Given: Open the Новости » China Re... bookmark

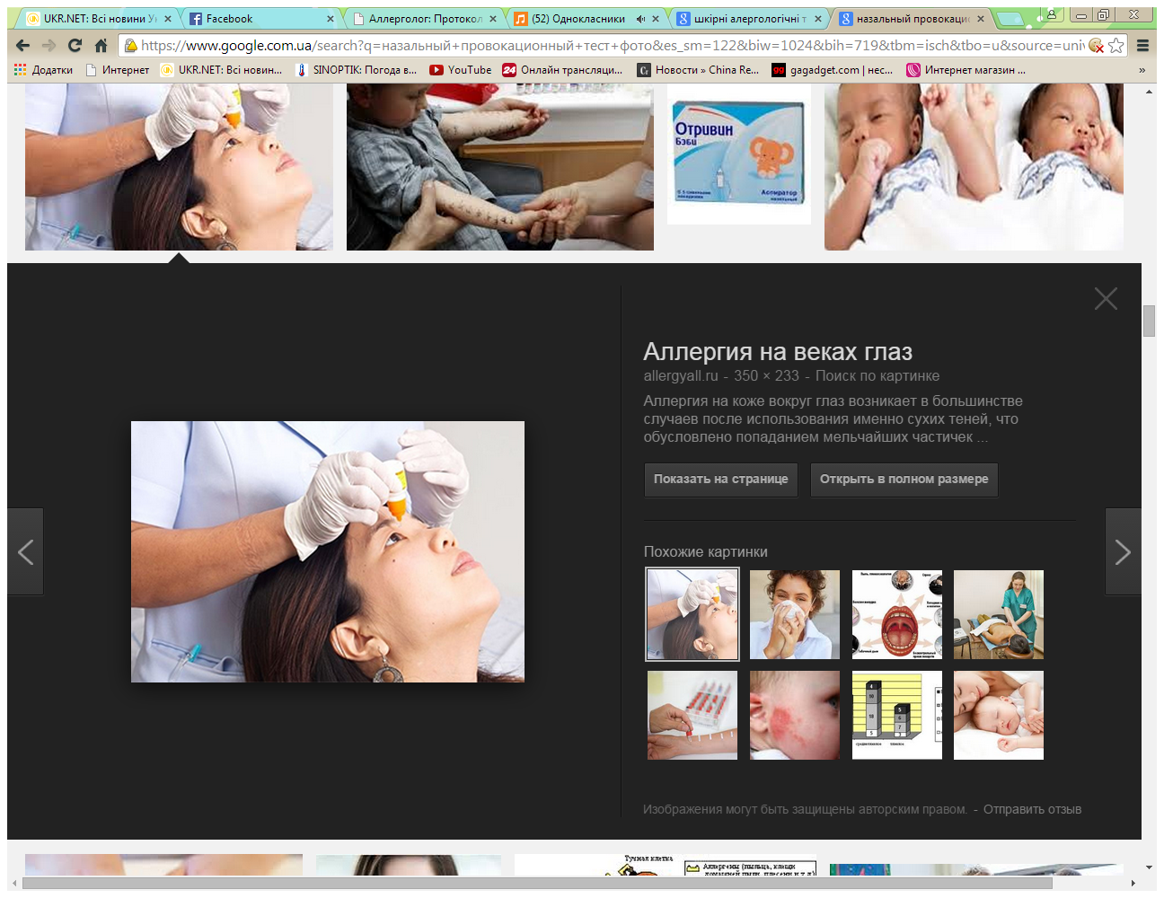Looking at the screenshot, I should (x=698, y=70).
